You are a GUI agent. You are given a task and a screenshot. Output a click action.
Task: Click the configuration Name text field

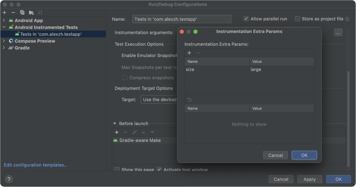(x=181, y=19)
